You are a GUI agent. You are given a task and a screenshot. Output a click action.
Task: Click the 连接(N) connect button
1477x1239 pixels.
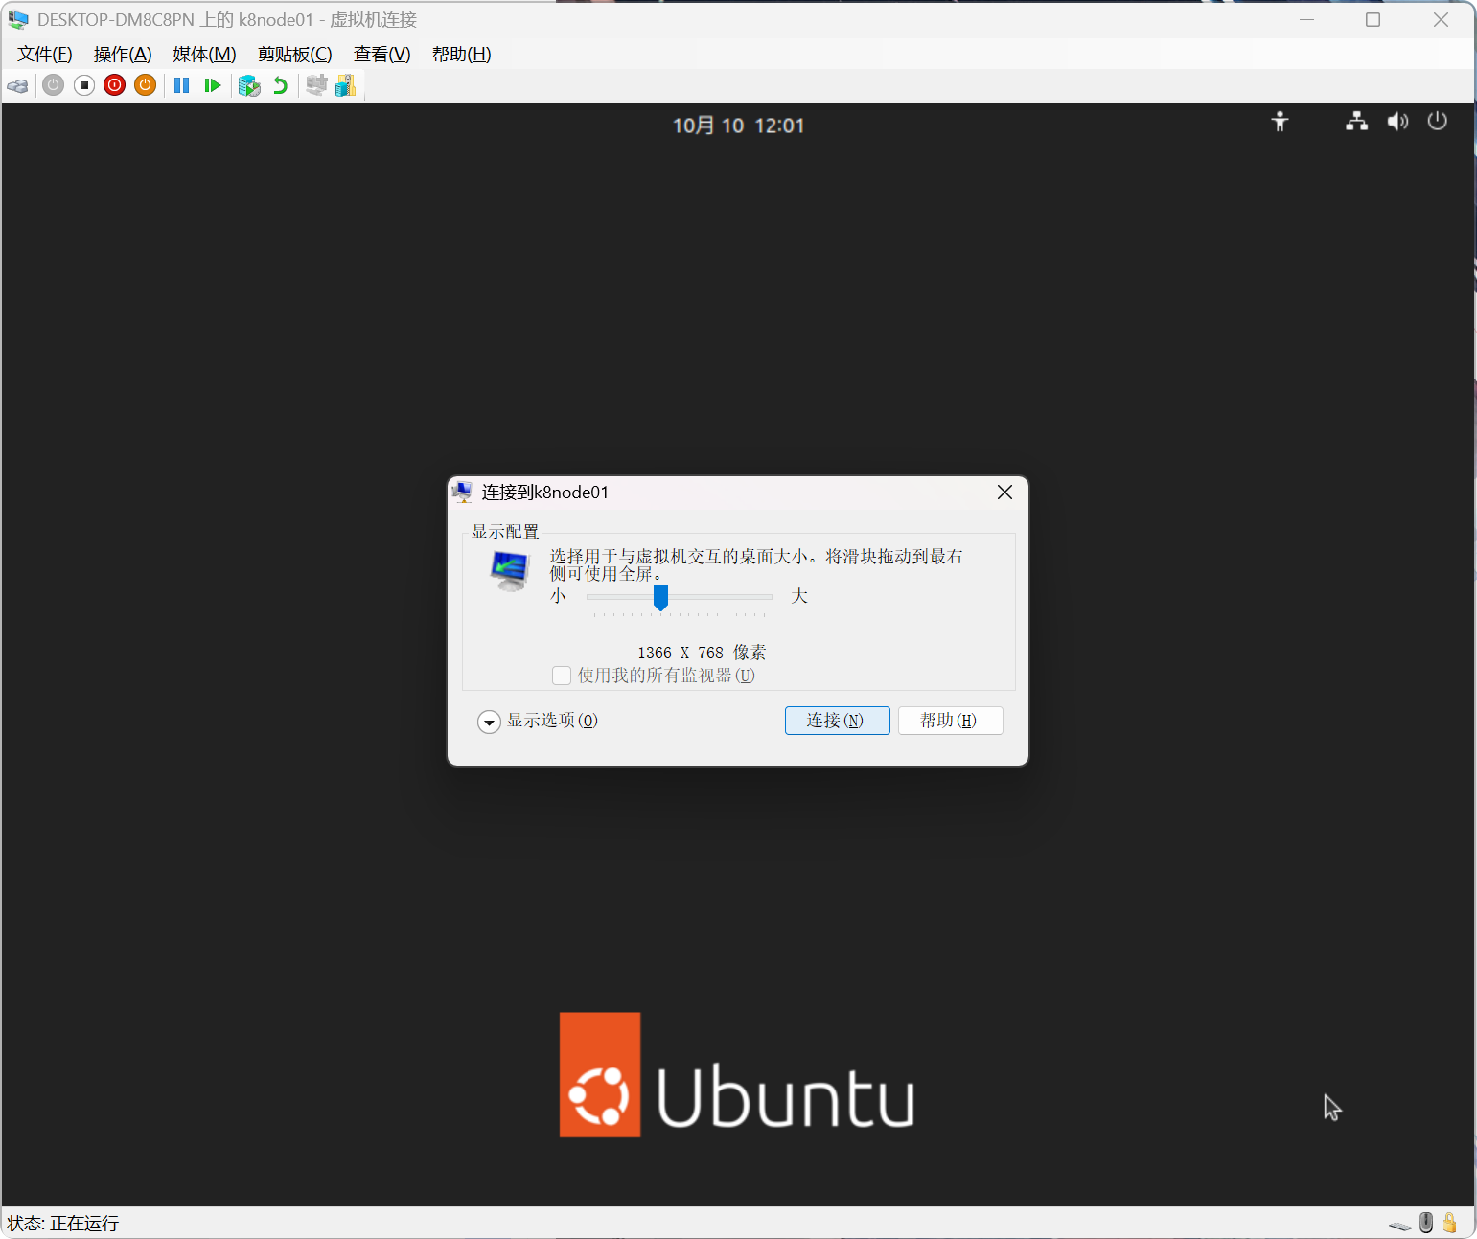(837, 721)
